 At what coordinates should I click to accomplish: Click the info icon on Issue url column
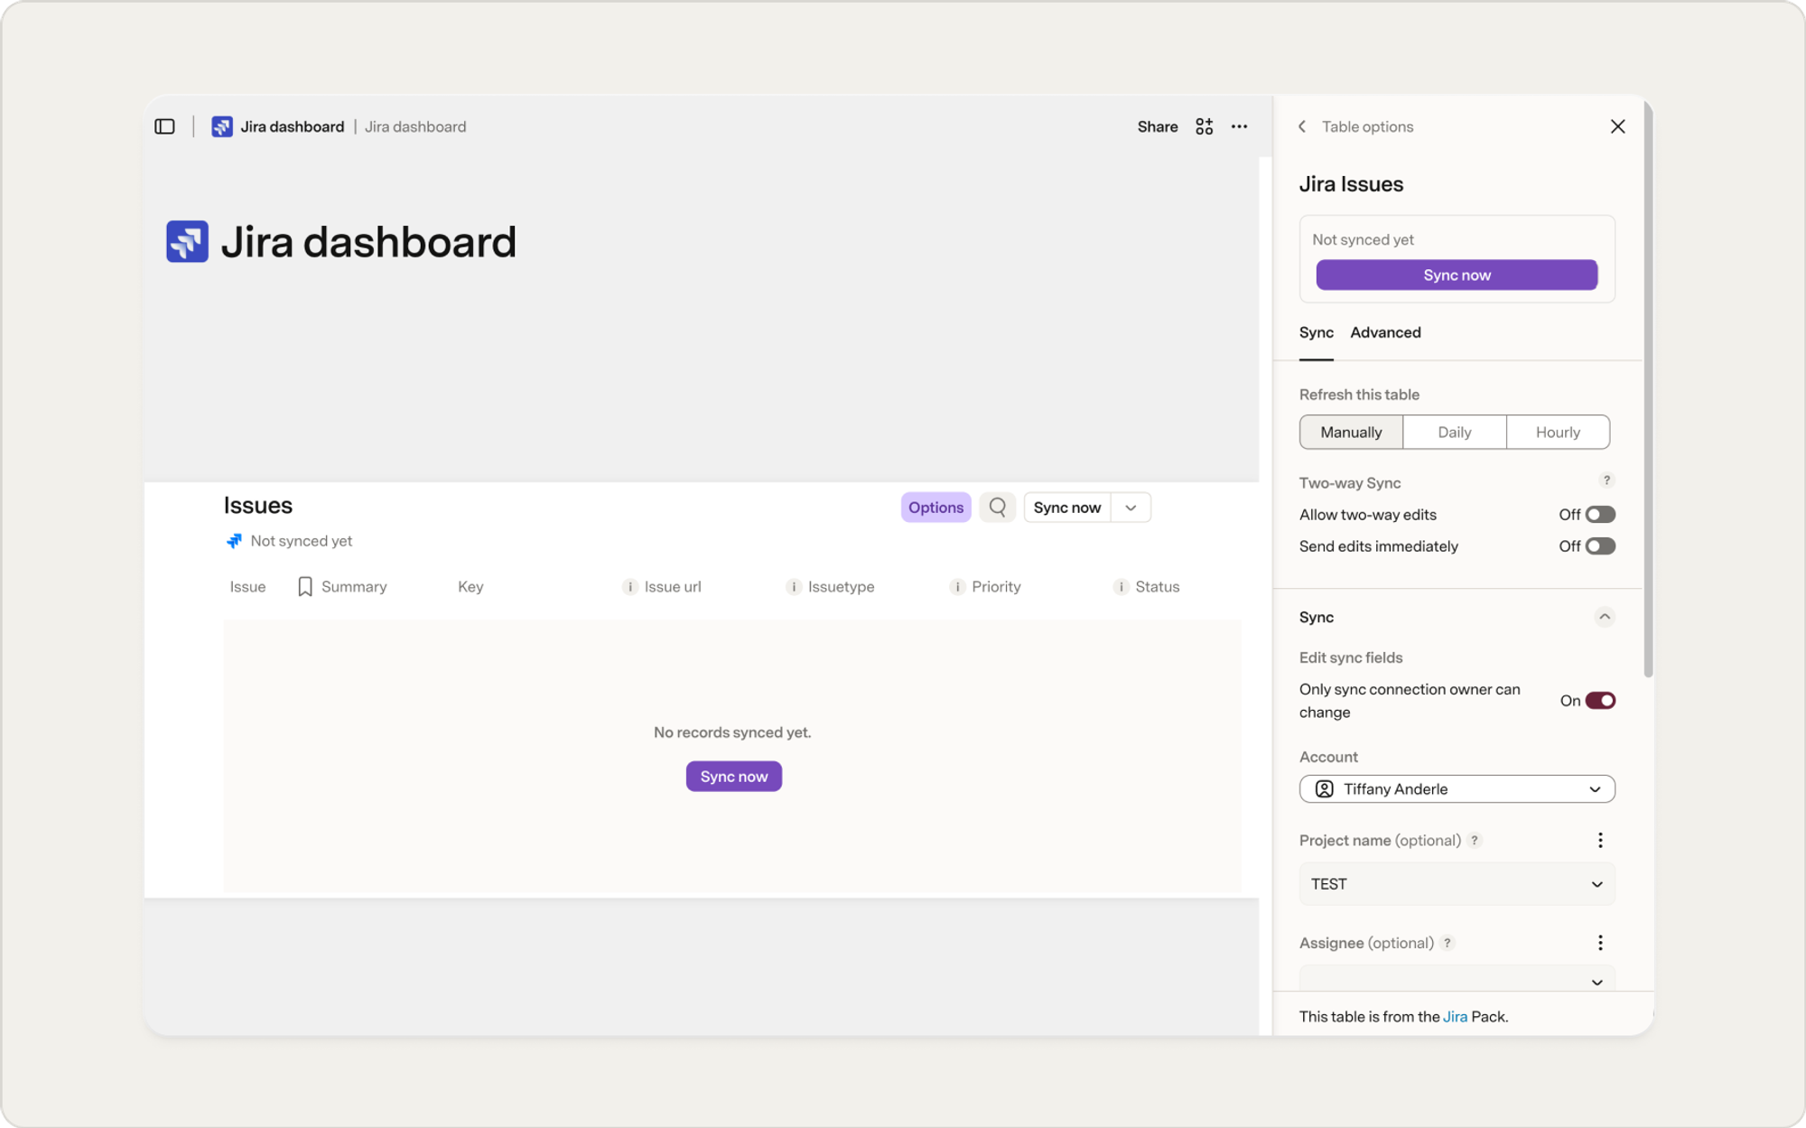pos(630,587)
